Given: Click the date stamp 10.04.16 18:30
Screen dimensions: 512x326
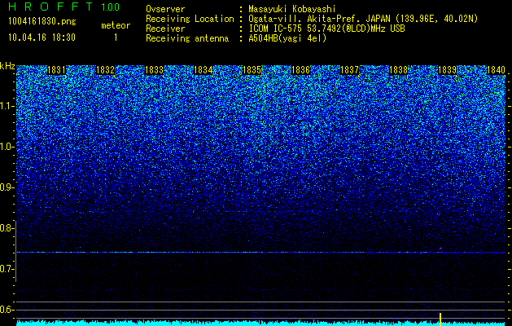Looking at the screenshot, I should click(x=42, y=37).
